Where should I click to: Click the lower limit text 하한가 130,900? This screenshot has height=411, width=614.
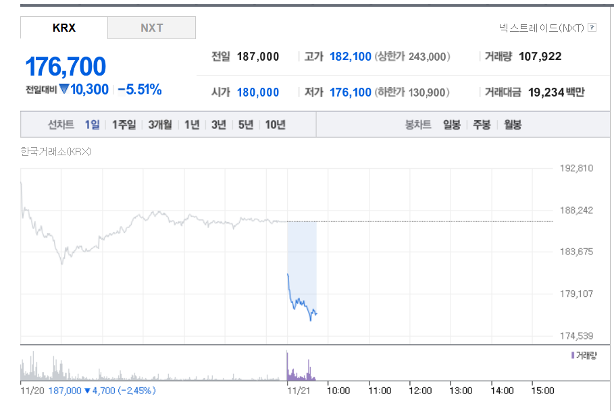(412, 92)
